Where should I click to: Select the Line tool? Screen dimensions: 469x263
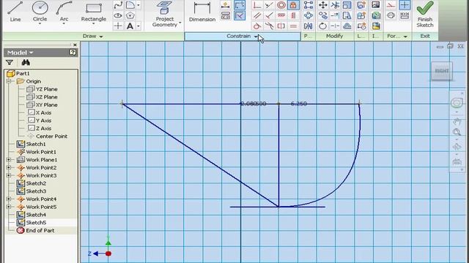tap(15, 12)
